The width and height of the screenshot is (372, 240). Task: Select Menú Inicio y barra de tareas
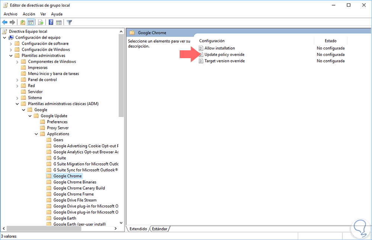pos(53,74)
